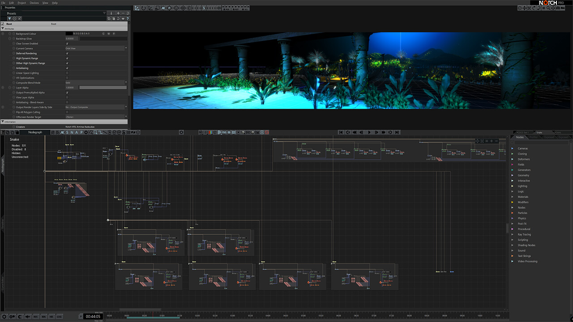This screenshot has height=322, width=573.
Task: Click the help question mark in Properties
Action: (128, 18)
